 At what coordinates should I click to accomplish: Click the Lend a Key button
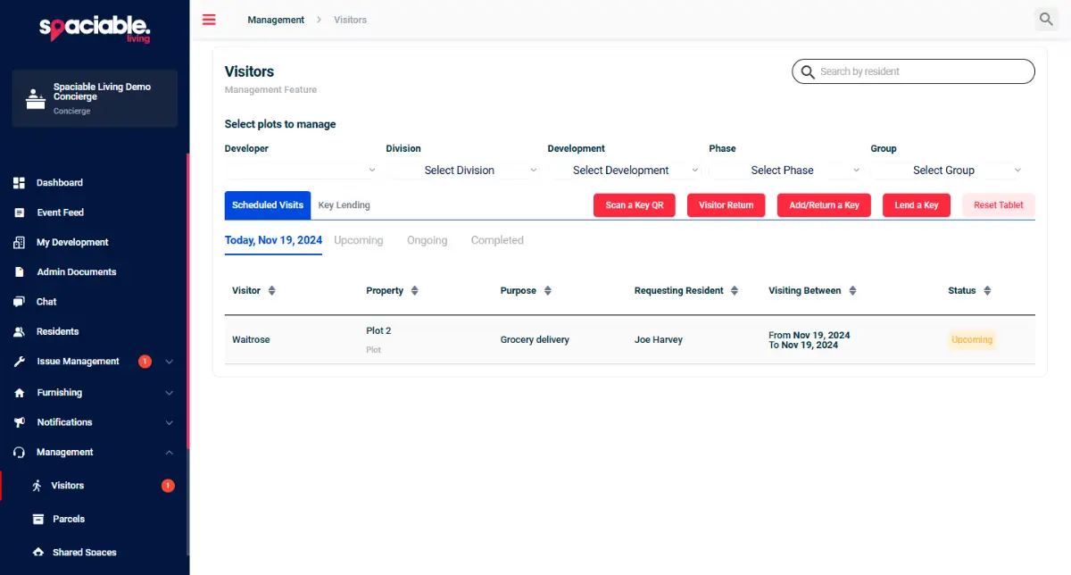coord(917,205)
